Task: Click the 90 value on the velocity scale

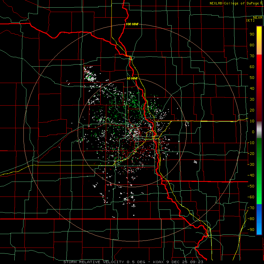Action: [252, 34]
